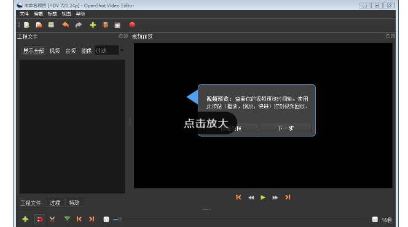Click the 过滤 search field
This screenshot has width=408, height=227.
click(x=107, y=50)
